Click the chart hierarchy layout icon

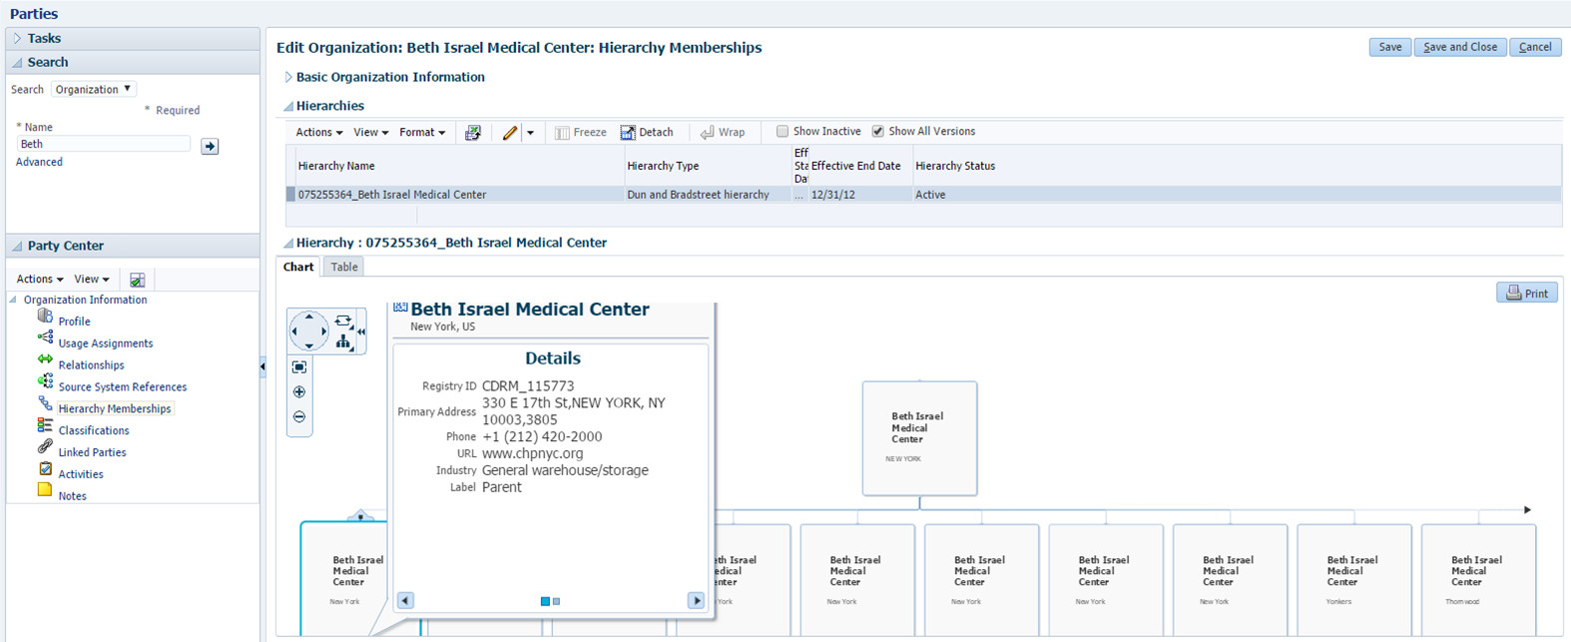pyautogui.click(x=343, y=342)
